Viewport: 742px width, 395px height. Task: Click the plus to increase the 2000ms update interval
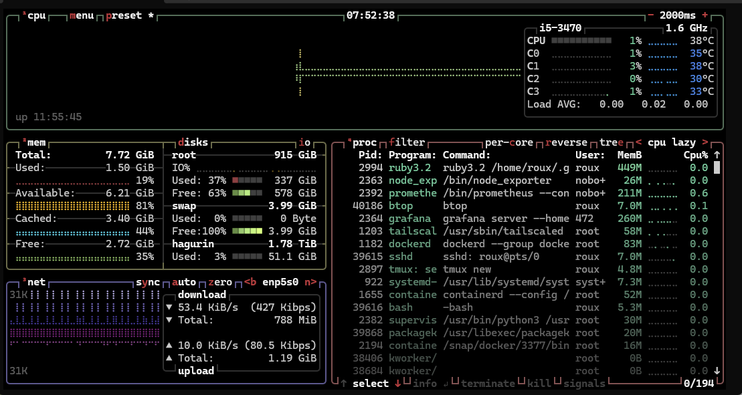pyautogui.click(x=705, y=15)
